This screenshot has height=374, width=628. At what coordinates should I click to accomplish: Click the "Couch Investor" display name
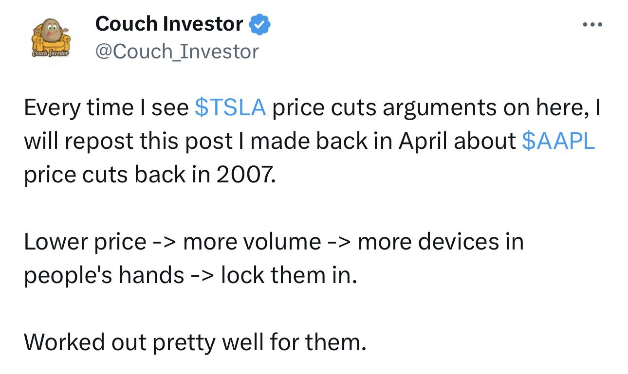click(x=169, y=24)
